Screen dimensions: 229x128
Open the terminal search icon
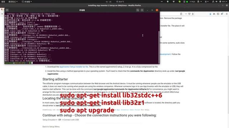[137, 10]
